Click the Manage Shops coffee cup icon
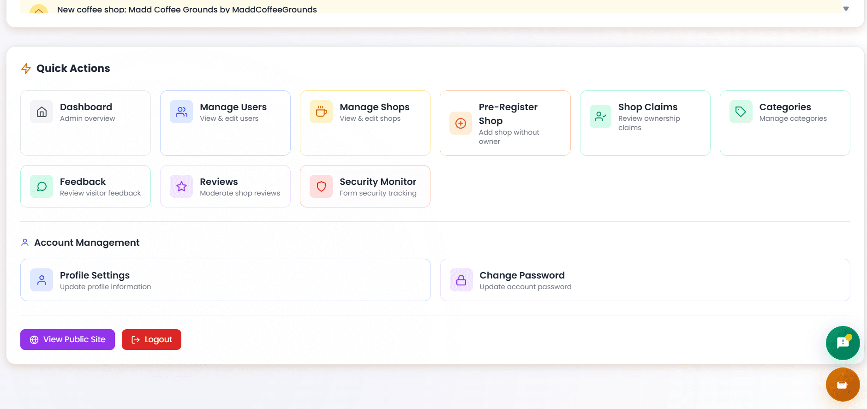The height and width of the screenshot is (409, 867). point(321,112)
